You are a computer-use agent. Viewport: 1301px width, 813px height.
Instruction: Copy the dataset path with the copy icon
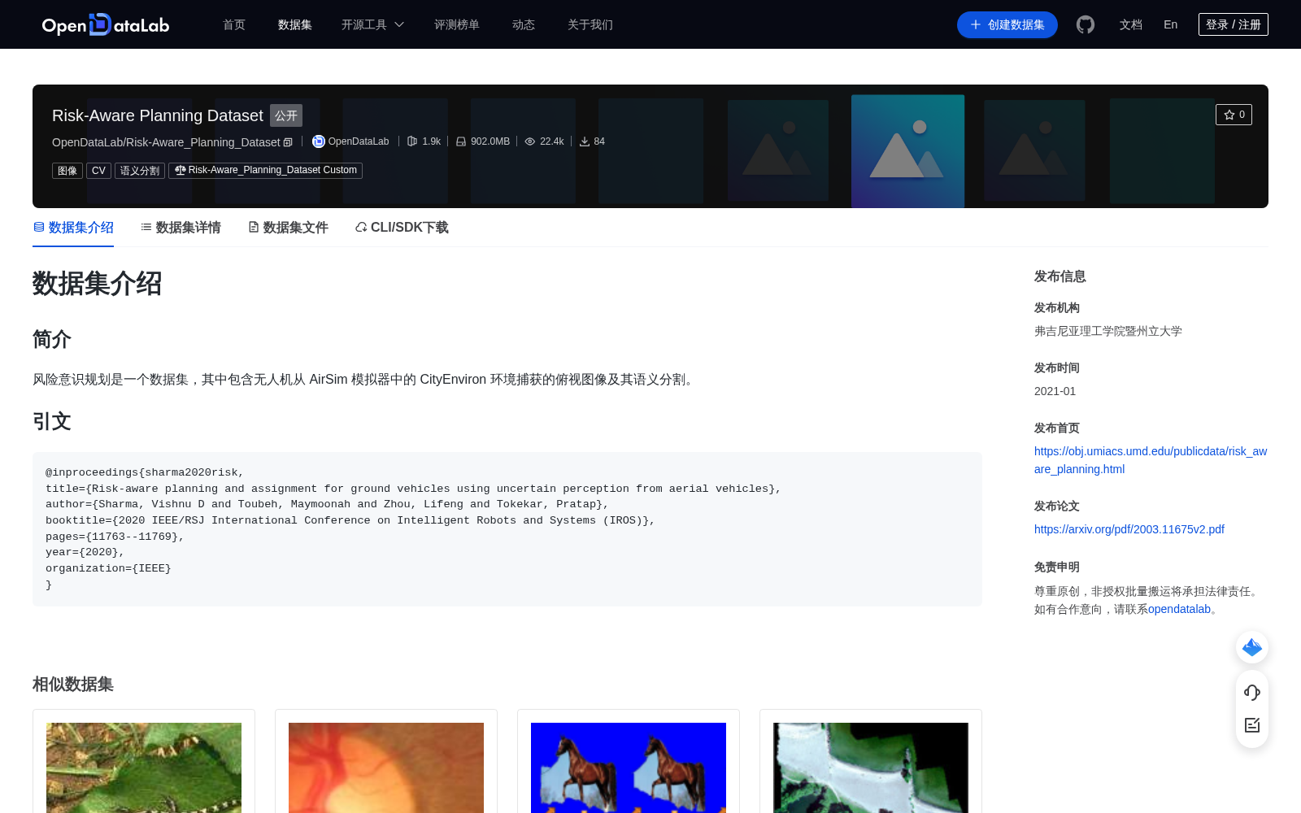coord(288,142)
